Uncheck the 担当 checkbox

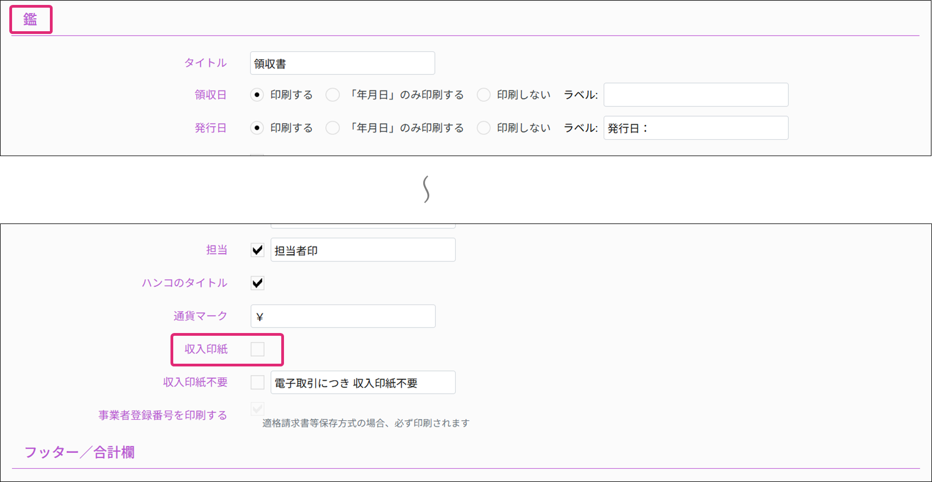[257, 250]
